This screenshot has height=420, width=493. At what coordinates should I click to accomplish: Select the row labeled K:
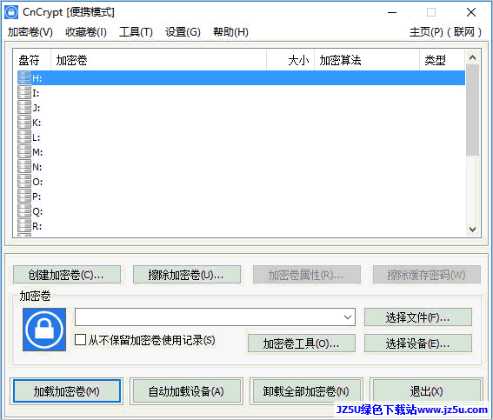[241, 123]
